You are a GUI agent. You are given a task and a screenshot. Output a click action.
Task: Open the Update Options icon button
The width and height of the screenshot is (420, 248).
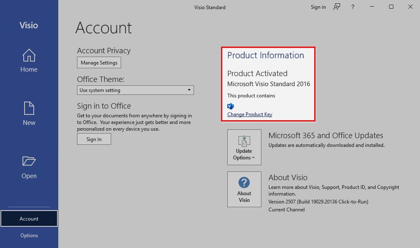click(244, 147)
